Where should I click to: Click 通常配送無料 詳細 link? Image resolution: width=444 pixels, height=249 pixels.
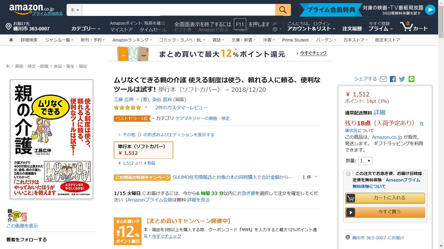[379, 112]
